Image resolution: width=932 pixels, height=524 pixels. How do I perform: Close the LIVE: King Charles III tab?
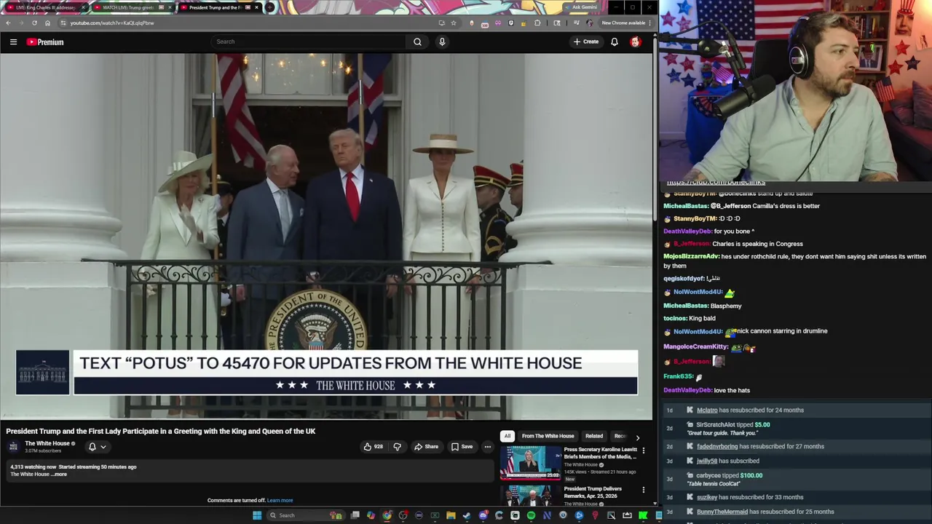pos(82,7)
